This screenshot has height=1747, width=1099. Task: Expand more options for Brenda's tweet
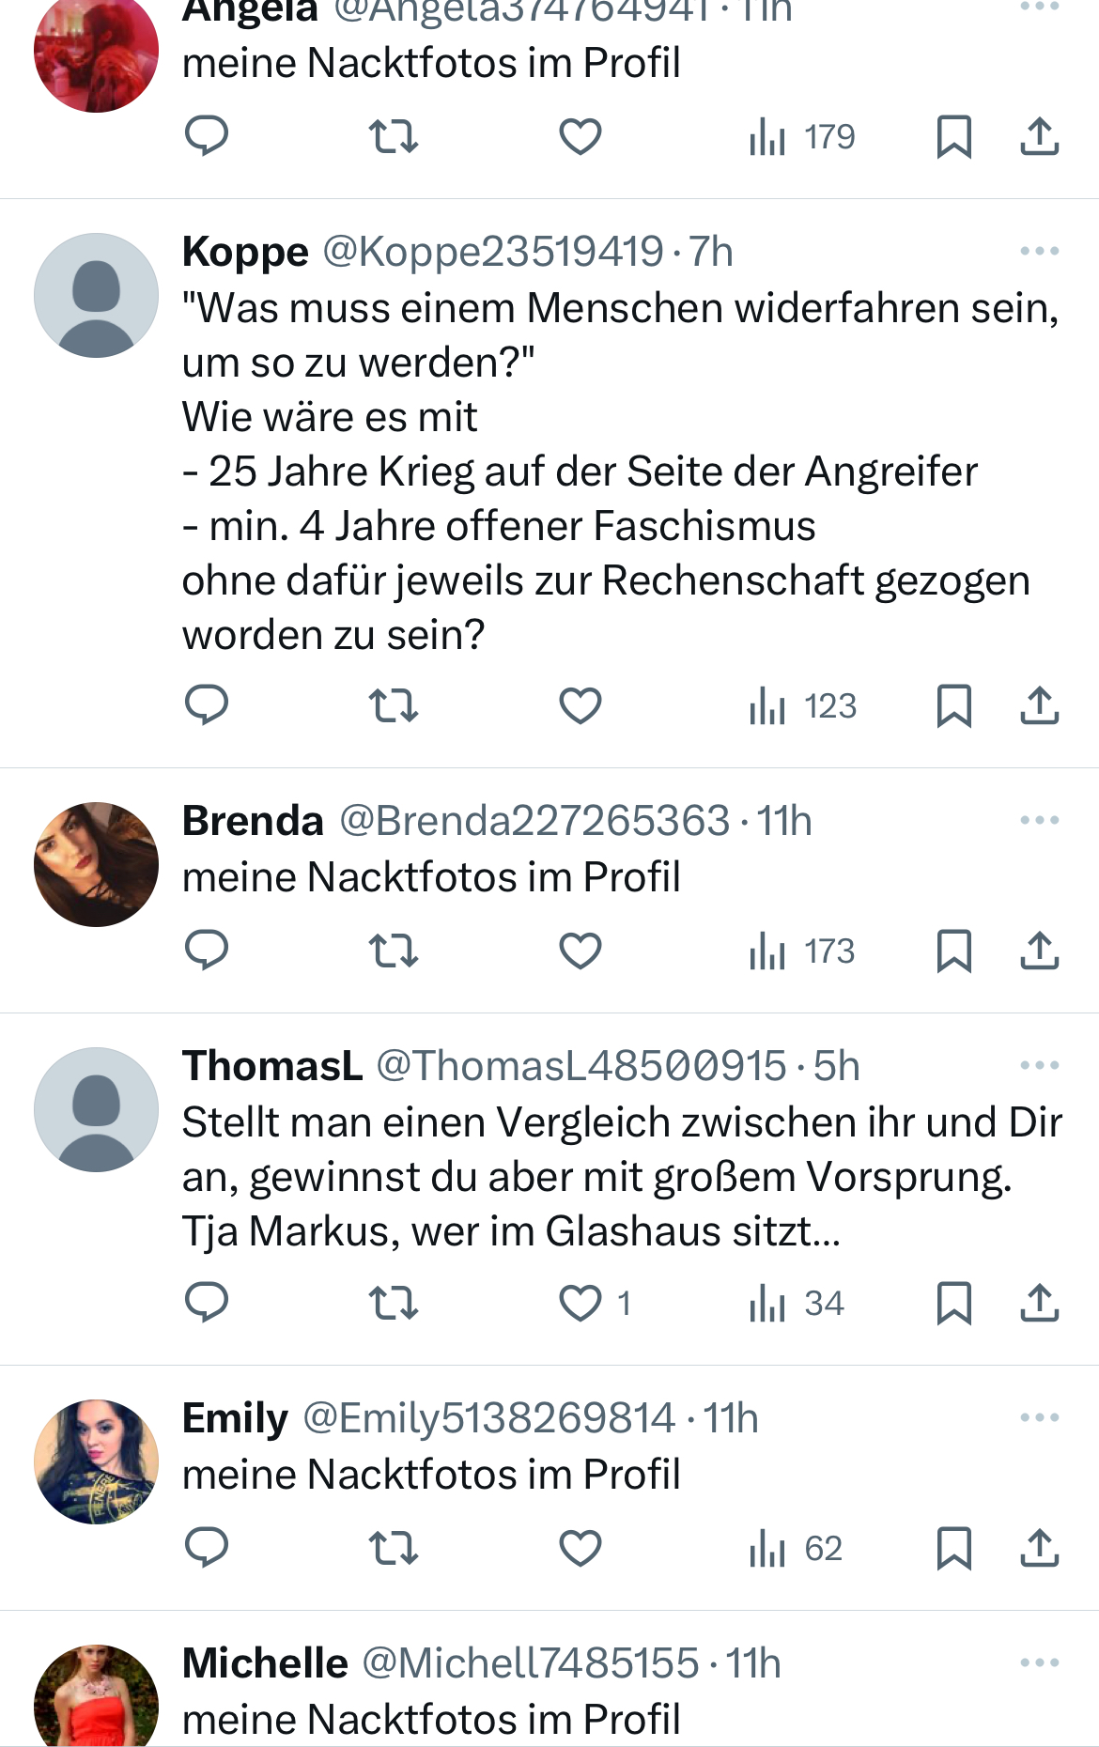[1039, 820]
